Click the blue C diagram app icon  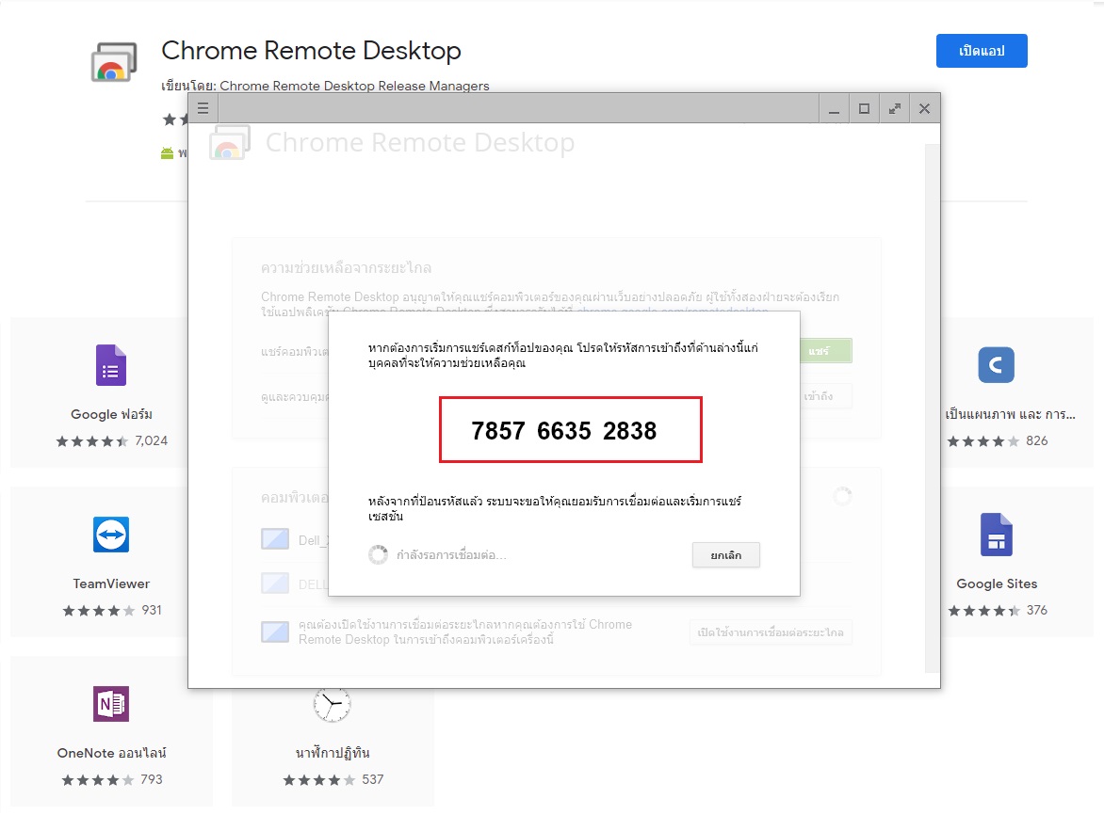click(997, 365)
